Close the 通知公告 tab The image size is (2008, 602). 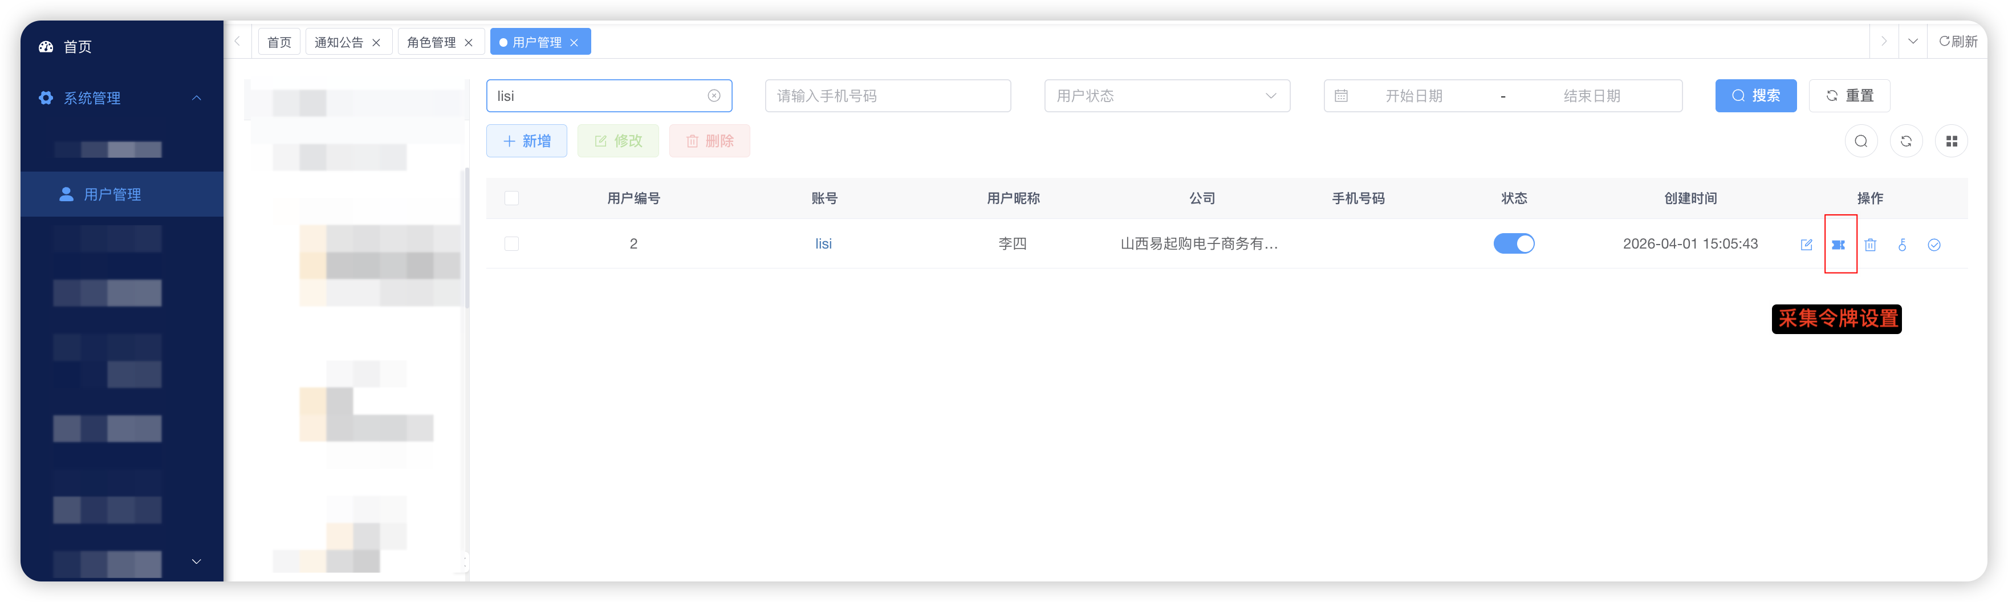tap(376, 43)
